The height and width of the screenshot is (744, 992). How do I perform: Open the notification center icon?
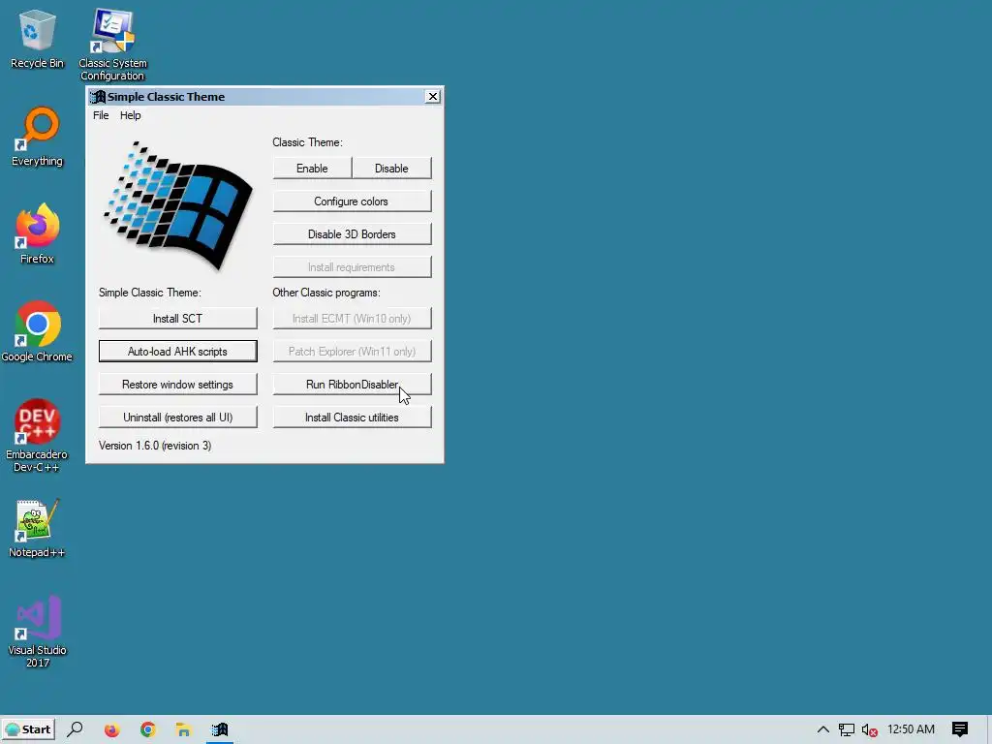pyautogui.click(x=960, y=729)
